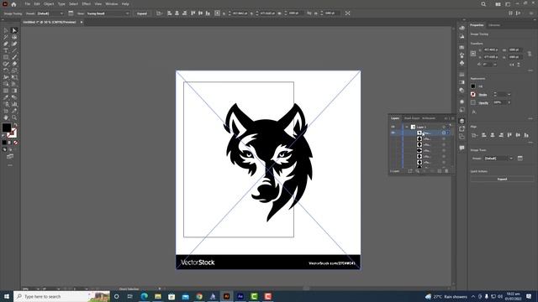This screenshot has height=302, width=538.
Task: Click the Fill color swatch in toolbar
Action: (x=6, y=128)
